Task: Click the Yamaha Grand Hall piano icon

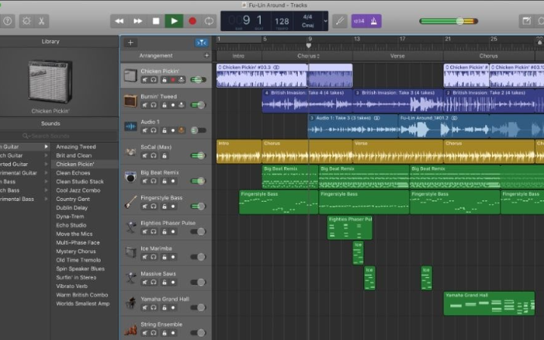Action: (131, 304)
